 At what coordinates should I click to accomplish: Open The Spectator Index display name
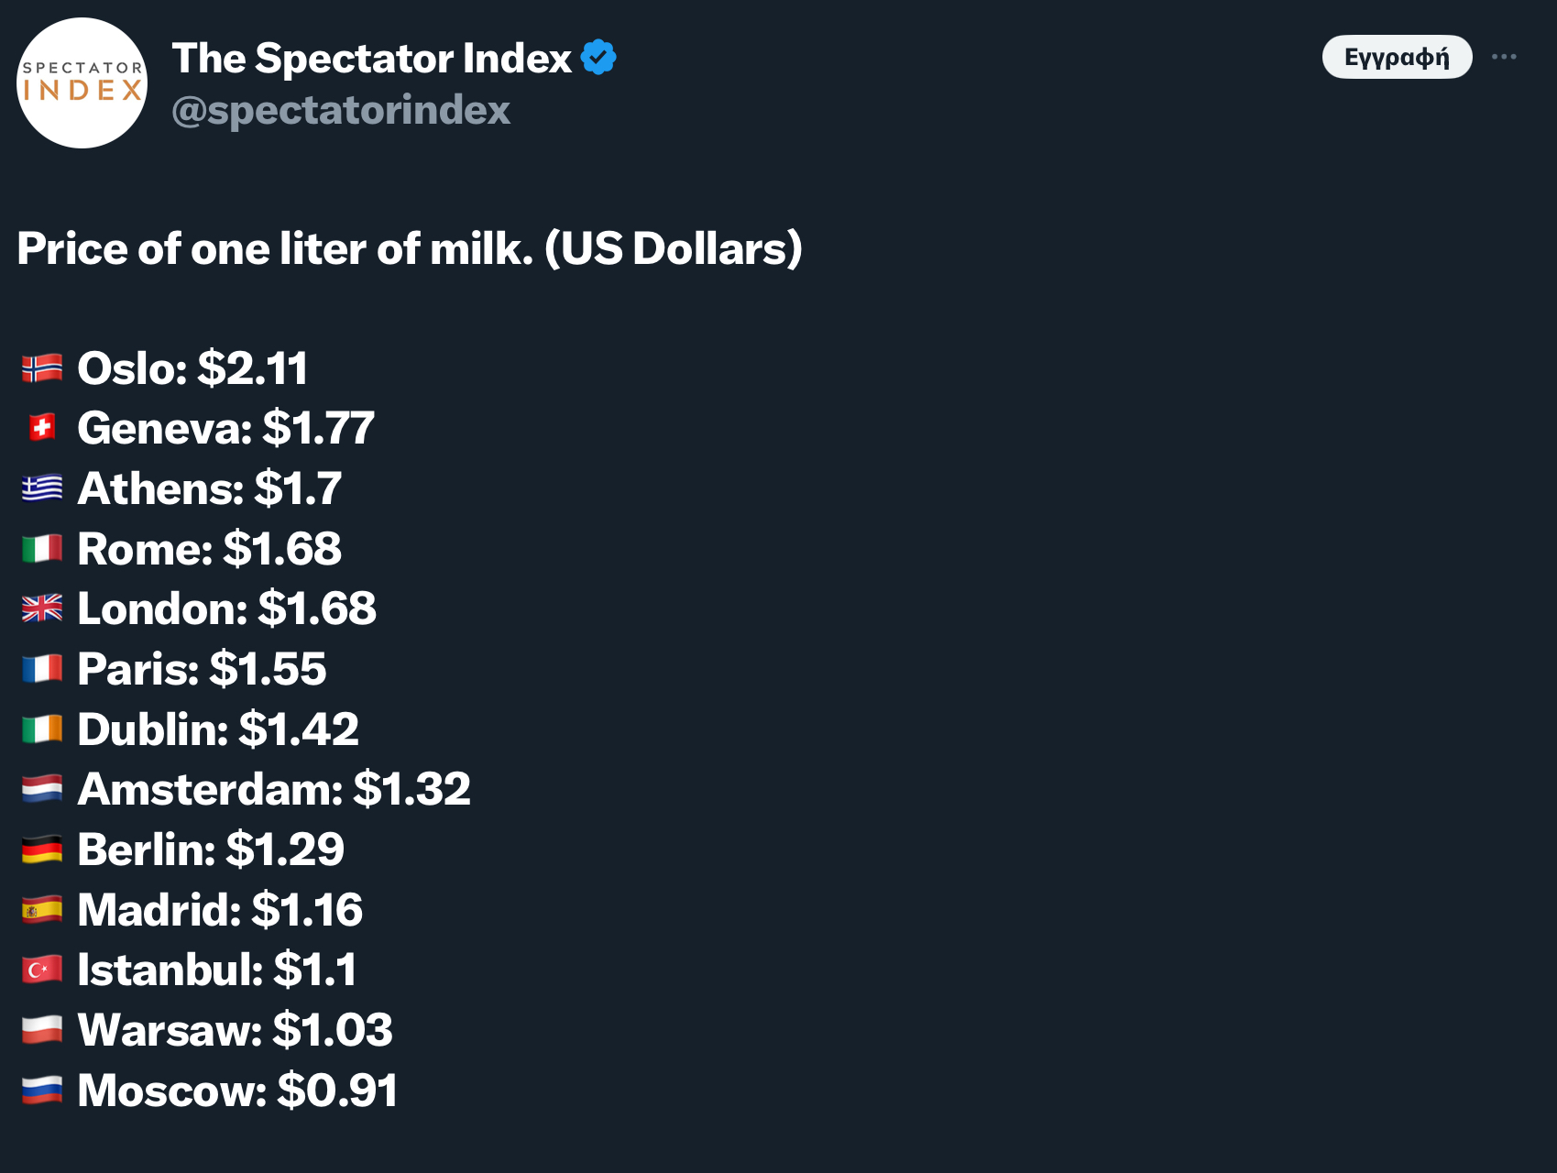tap(371, 59)
